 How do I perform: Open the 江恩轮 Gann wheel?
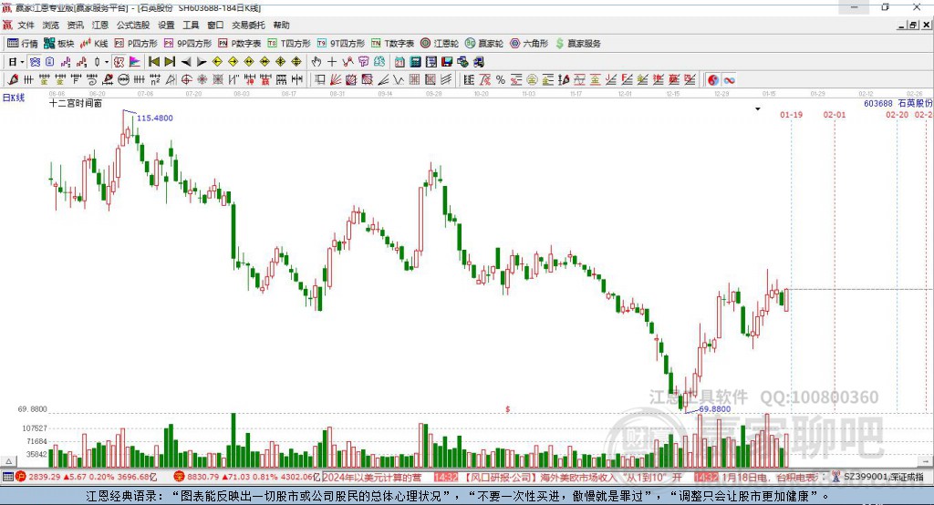[x=440, y=44]
